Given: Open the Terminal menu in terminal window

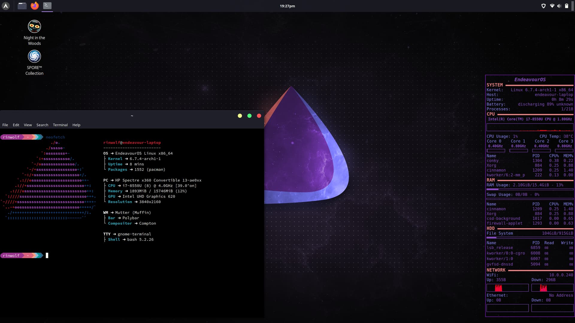Looking at the screenshot, I should click(60, 125).
